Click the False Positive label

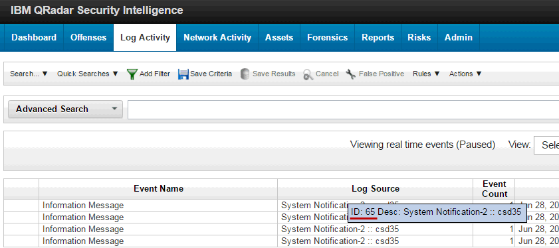(382, 74)
